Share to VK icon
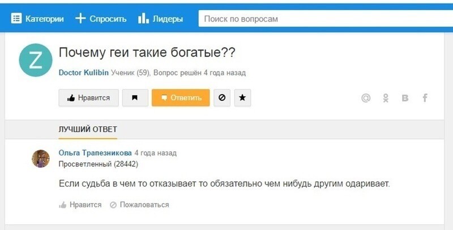 pyautogui.click(x=405, y=98)
